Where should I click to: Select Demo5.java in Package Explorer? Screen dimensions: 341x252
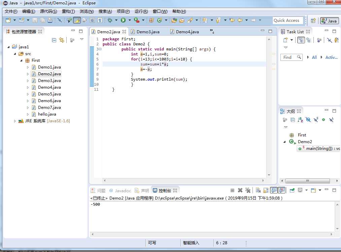coord(49,94)
